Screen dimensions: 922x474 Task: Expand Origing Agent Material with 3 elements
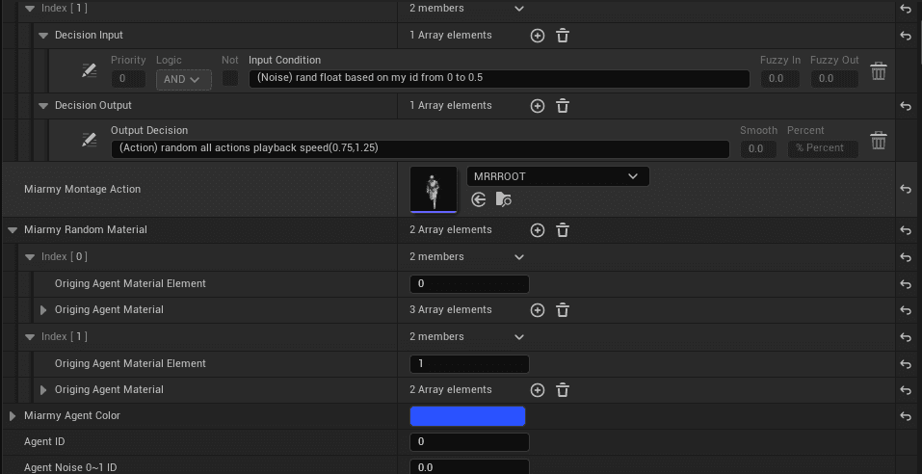(x=43, y=310)
